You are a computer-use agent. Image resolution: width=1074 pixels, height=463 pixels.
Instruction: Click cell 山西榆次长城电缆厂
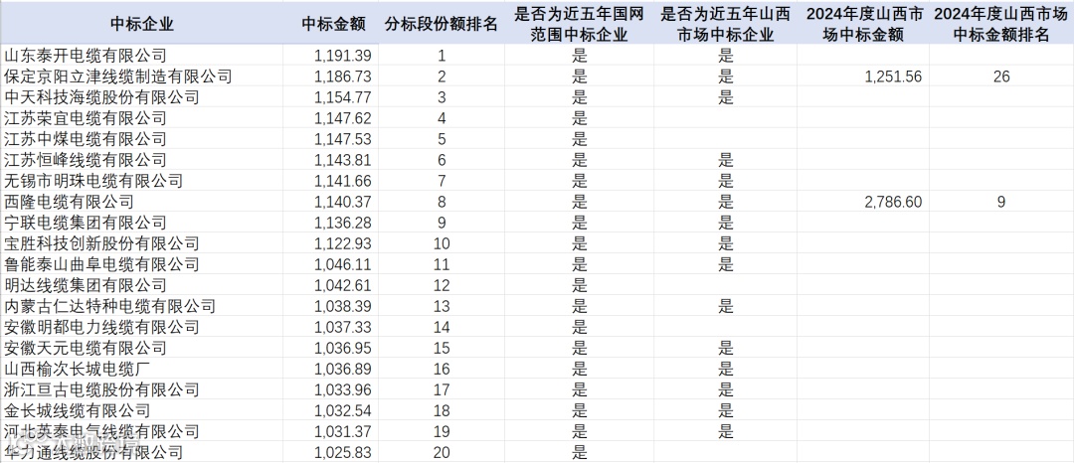[142, 369]
